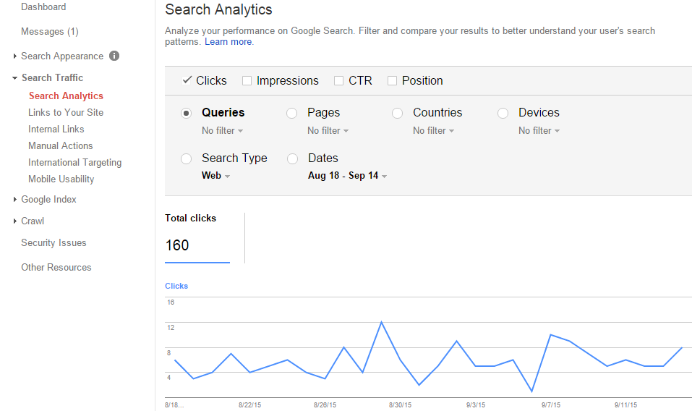Enable the Impressions checkbox

click(247, 81)
